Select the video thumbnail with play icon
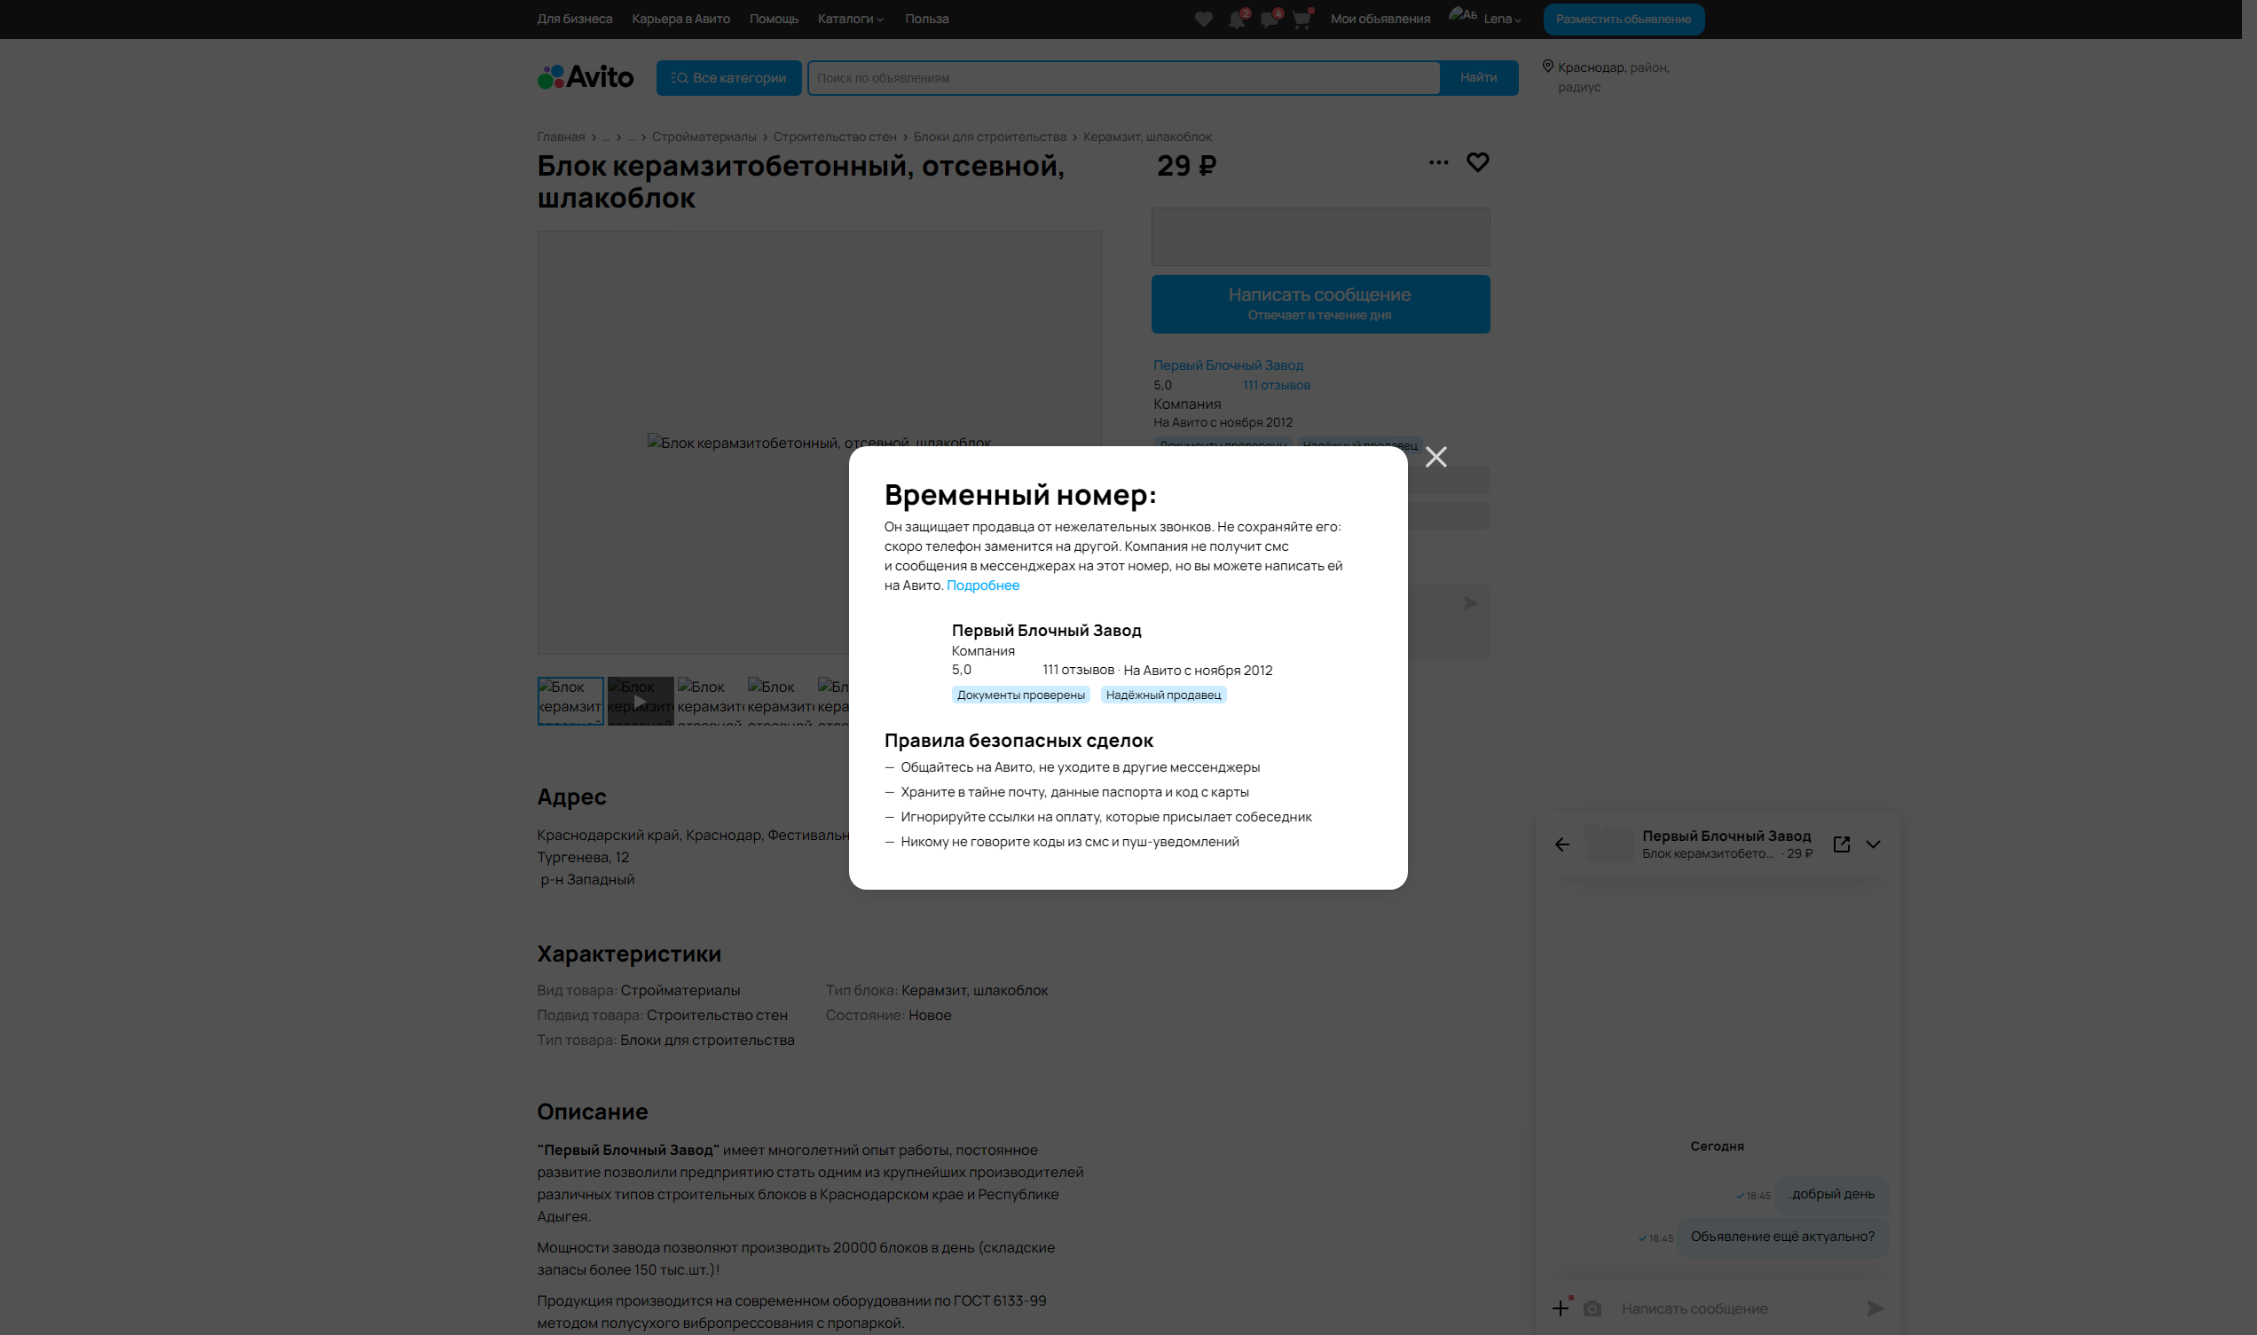The height and width of the screenshot is (1335, 2257). [641, 702]
